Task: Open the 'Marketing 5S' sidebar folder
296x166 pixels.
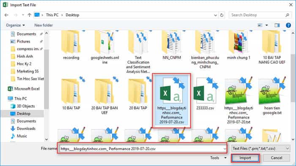Action: coord(27,72)
